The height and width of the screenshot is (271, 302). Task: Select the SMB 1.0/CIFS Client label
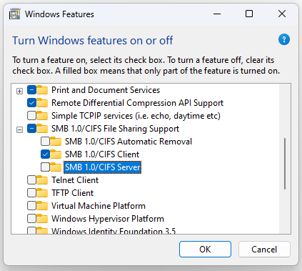[102, 154]
